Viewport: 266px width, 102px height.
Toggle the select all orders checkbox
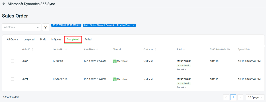[13, 49]
